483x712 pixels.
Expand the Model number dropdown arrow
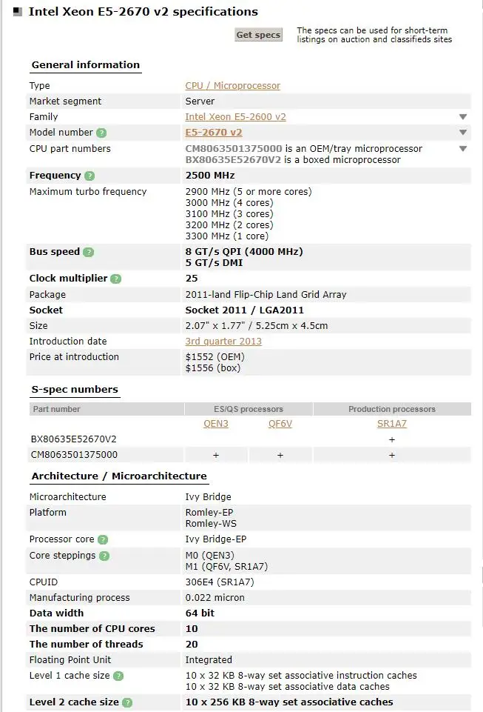462,132
